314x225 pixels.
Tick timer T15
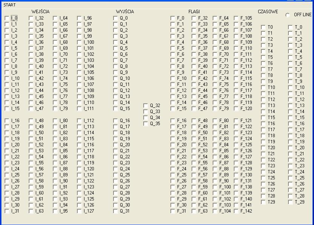(x=263, y=118)
